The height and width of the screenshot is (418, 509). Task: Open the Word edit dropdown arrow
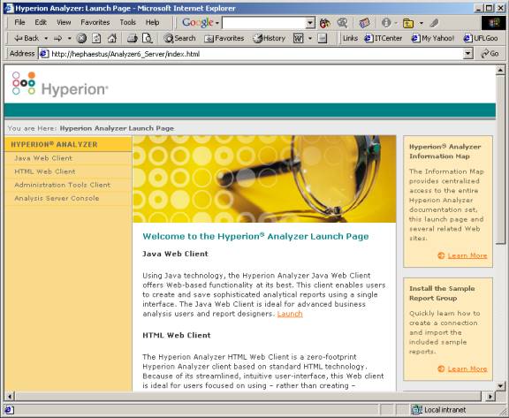(x=310, y=38)
